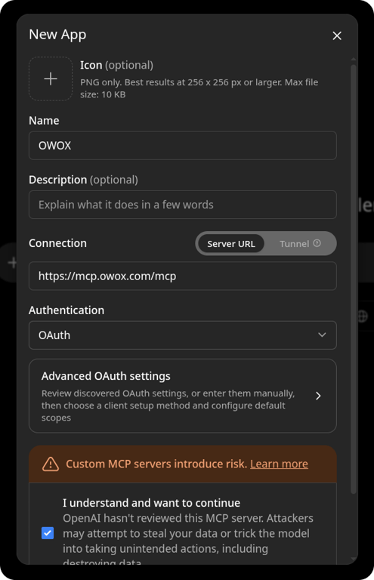Click the plus icon behind the dialog
The width and height of the screenshot is (374, 580).
tap(12, 263)
